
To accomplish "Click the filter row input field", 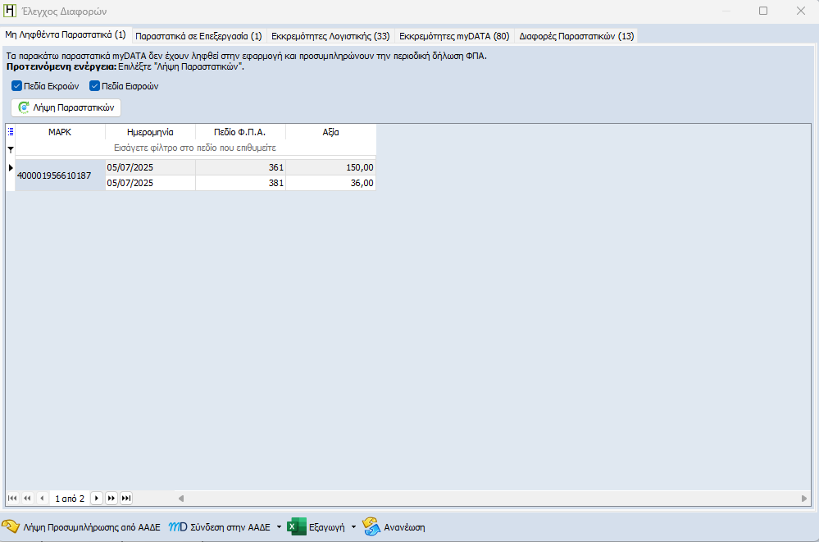I will point(195,148).
